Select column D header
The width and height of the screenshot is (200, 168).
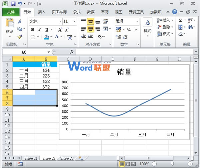(90, 59)
